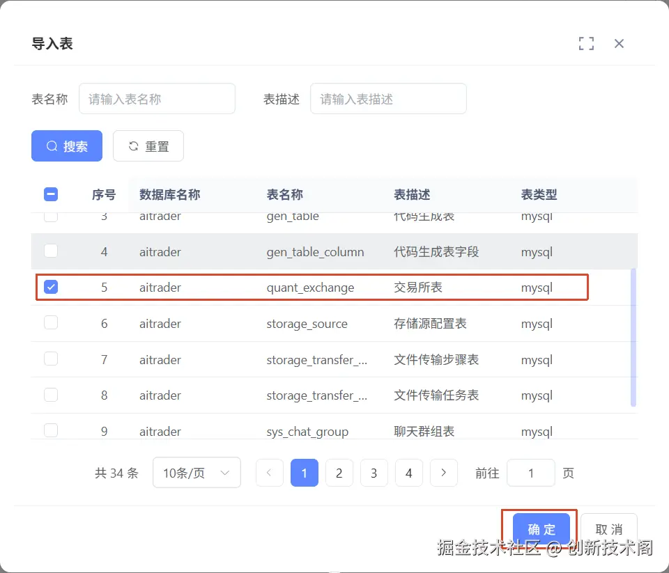Image resolution: width=669 pixels, height=573 pixels.
Task: Focus the 表名称 input field
Action: coord(157,99)
